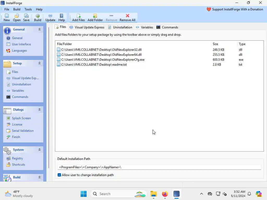Switch to the Files tab

pyautogui.click(x=61, y=27)
